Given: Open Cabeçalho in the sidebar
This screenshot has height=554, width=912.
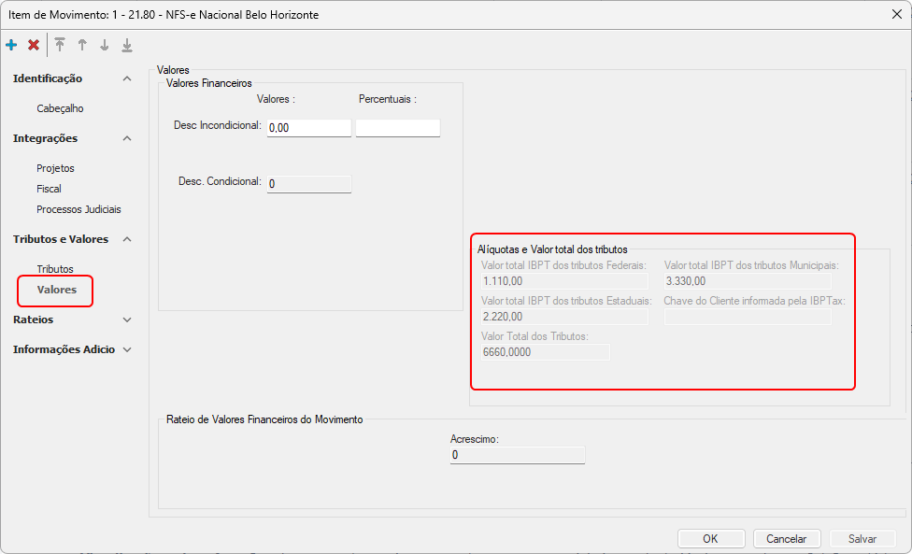Looking at the screenshot, I should 60,108.
